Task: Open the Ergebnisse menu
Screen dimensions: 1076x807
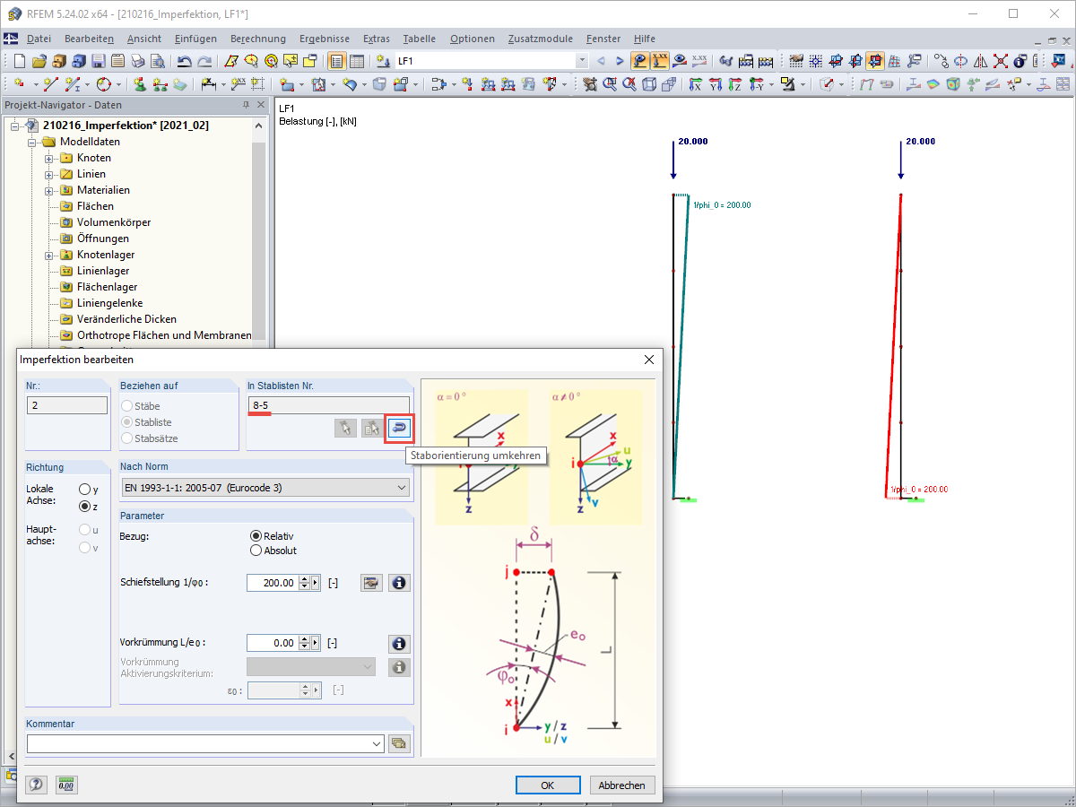Action: [325, 39]
